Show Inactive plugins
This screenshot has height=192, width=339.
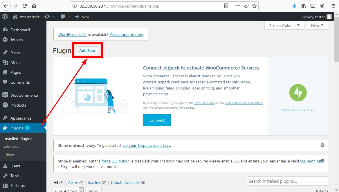[94, 182]
